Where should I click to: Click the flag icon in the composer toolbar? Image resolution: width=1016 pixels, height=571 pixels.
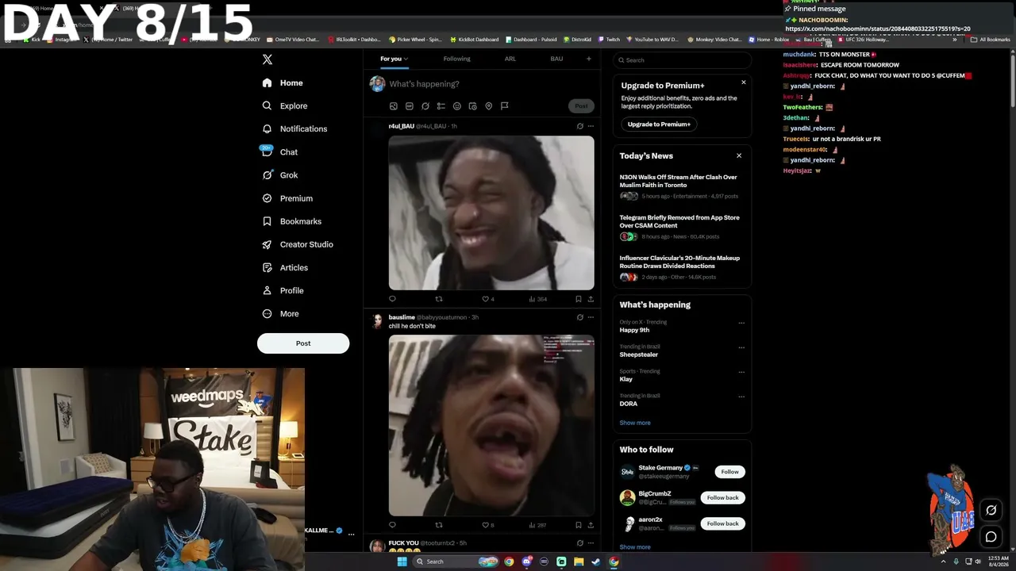505,106
